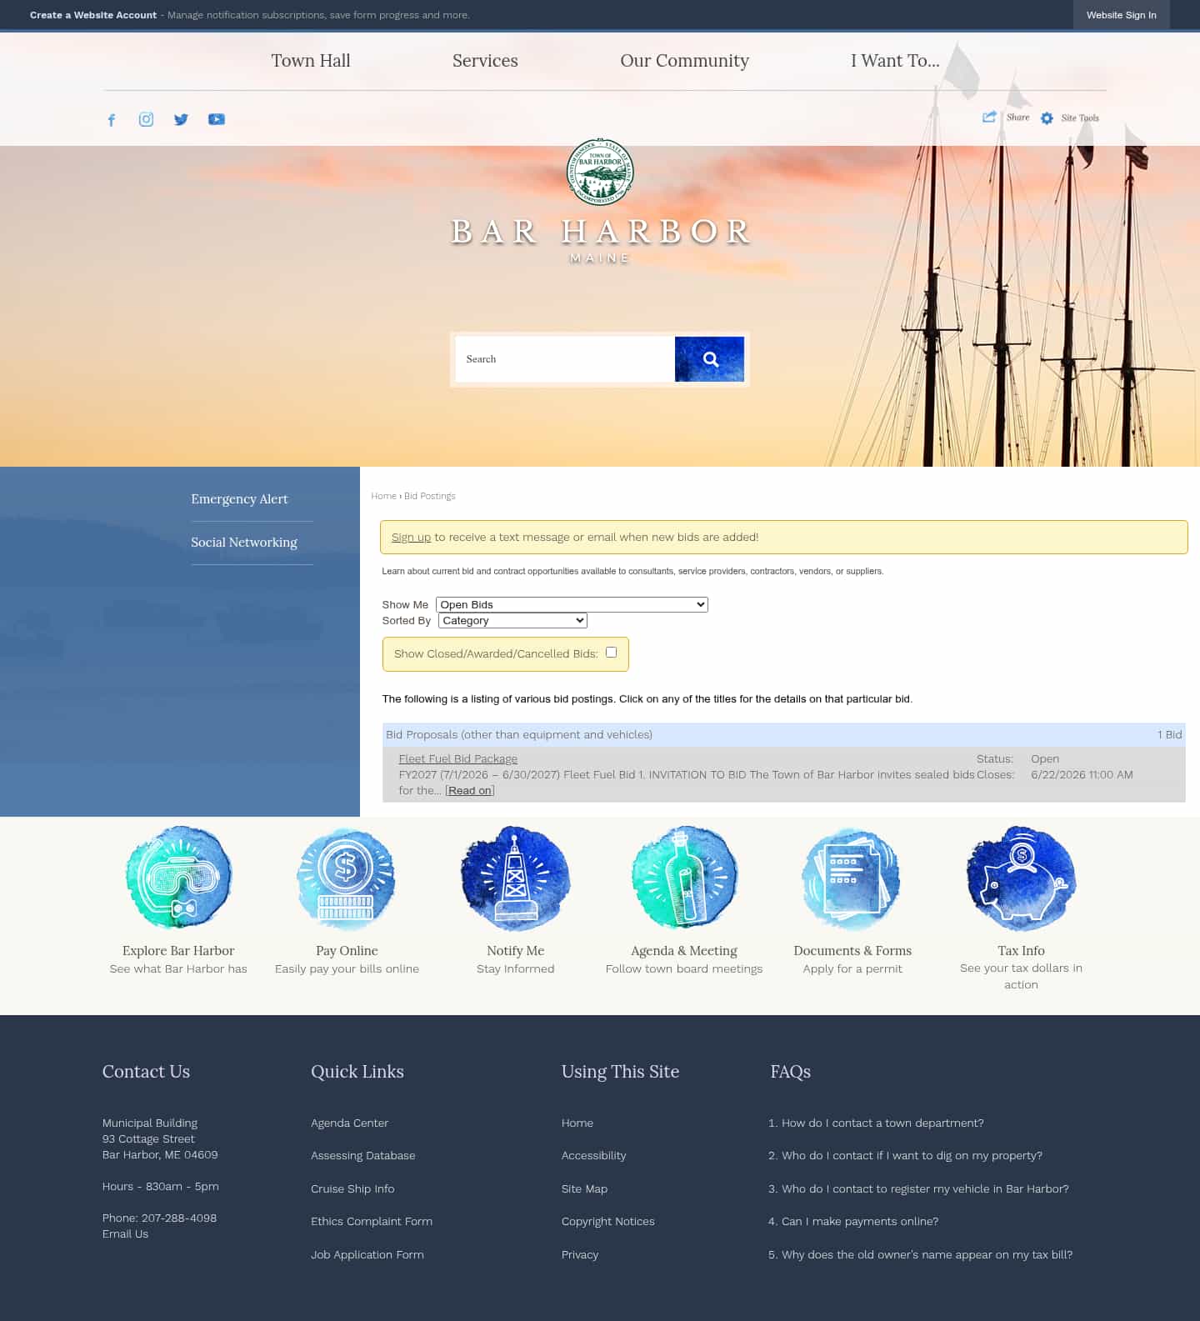Image resolution: width=1200 pixels, height=1321 pixels.
Task: Click the phone number 207-288-4098
Action: click(179, 1218)
